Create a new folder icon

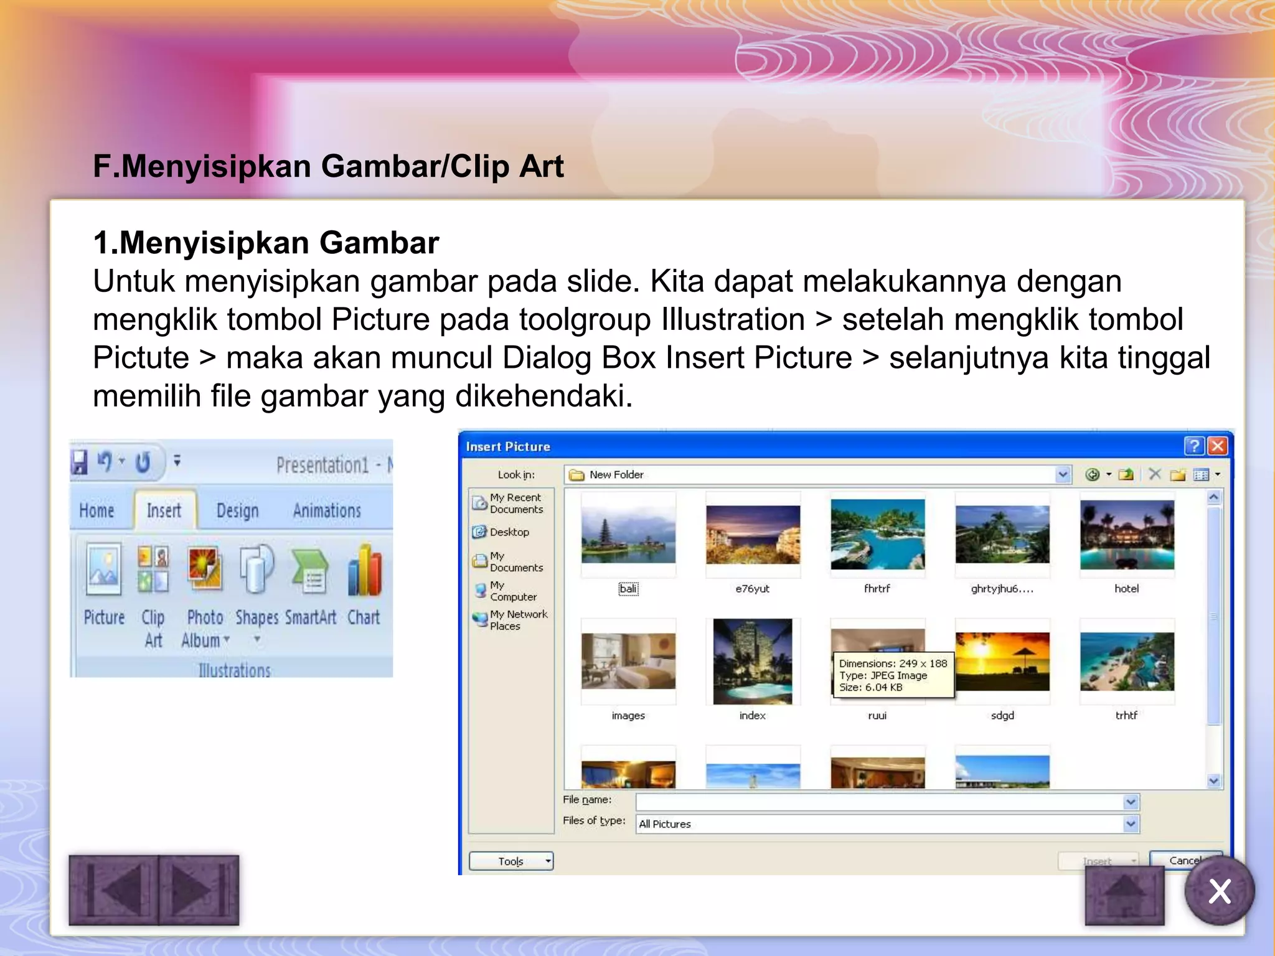click(x=1177, y=475)
